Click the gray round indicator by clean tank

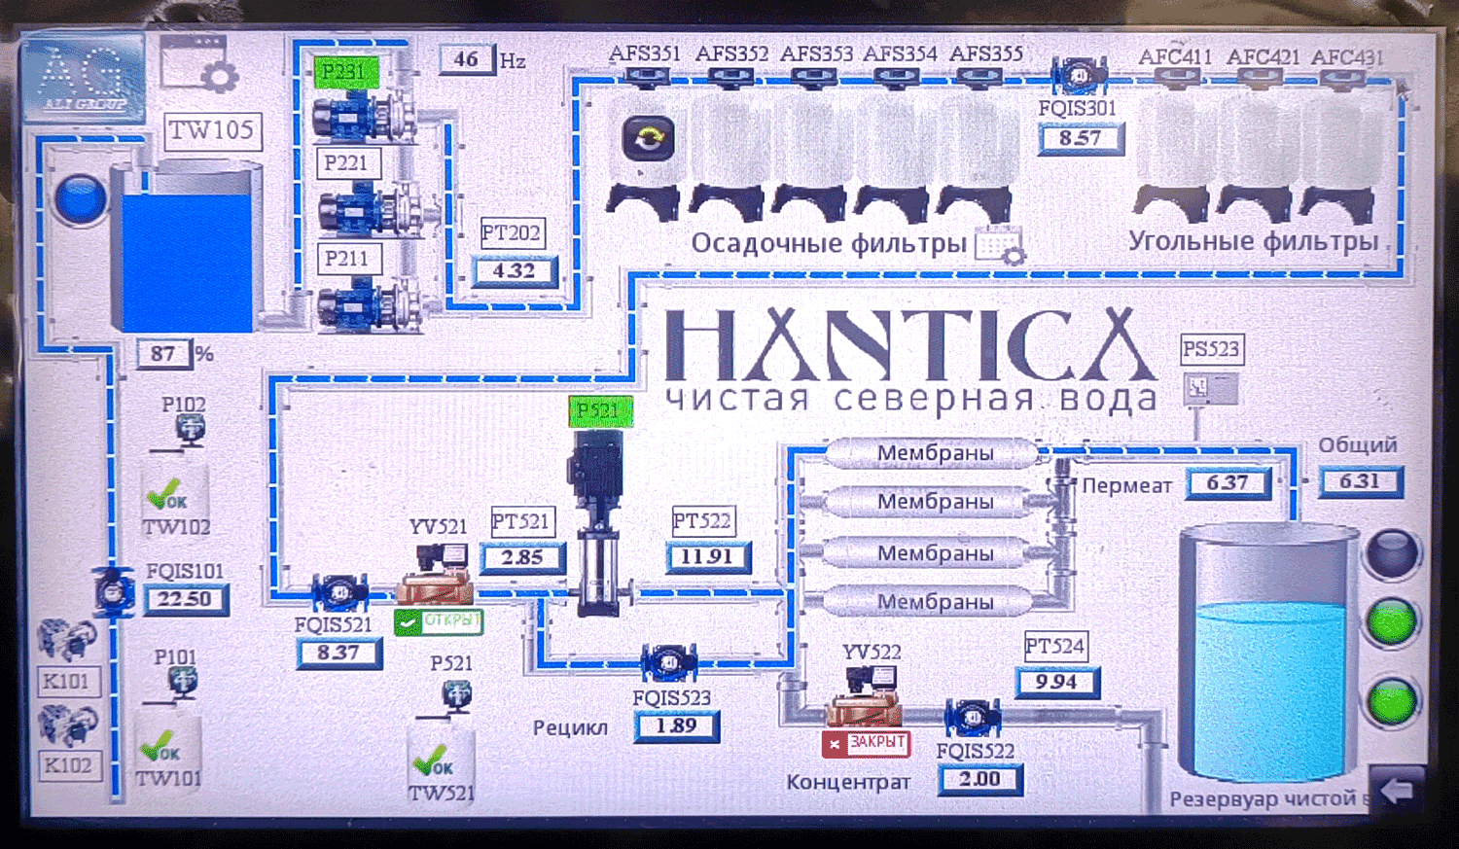pyautogui.click(x=1392, y=553)
